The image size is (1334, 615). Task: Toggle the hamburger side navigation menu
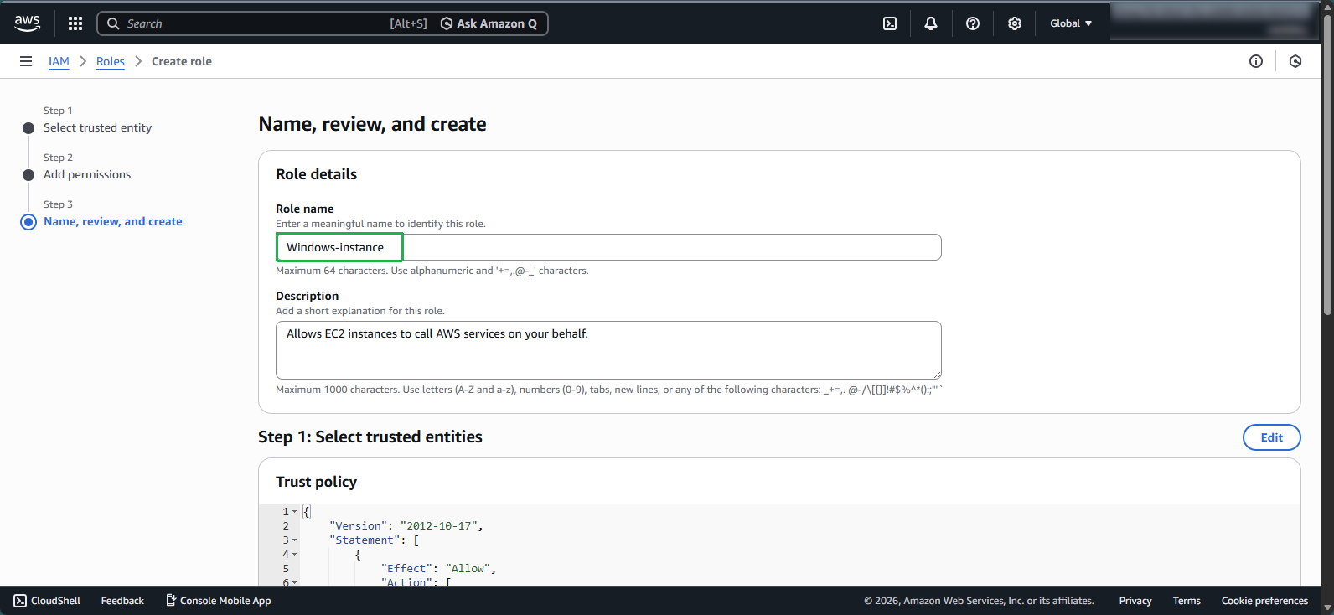[26, 61]
